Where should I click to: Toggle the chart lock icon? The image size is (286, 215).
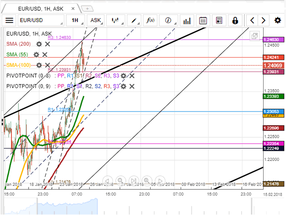[235, 20]
